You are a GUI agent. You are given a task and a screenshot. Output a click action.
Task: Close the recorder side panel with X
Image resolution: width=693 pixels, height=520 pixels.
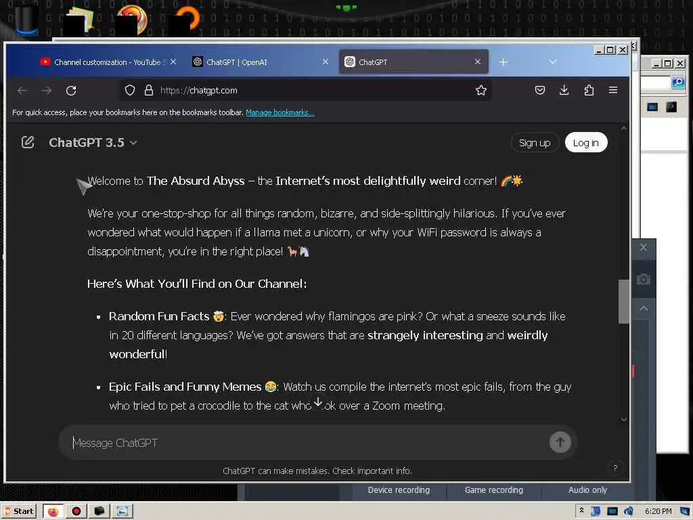tap(644, 248)
